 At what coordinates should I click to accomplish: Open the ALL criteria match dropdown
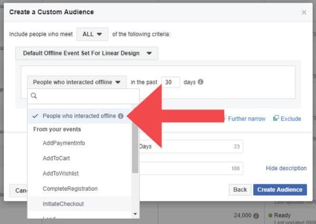pyautogui.click(x=92, y=34)
